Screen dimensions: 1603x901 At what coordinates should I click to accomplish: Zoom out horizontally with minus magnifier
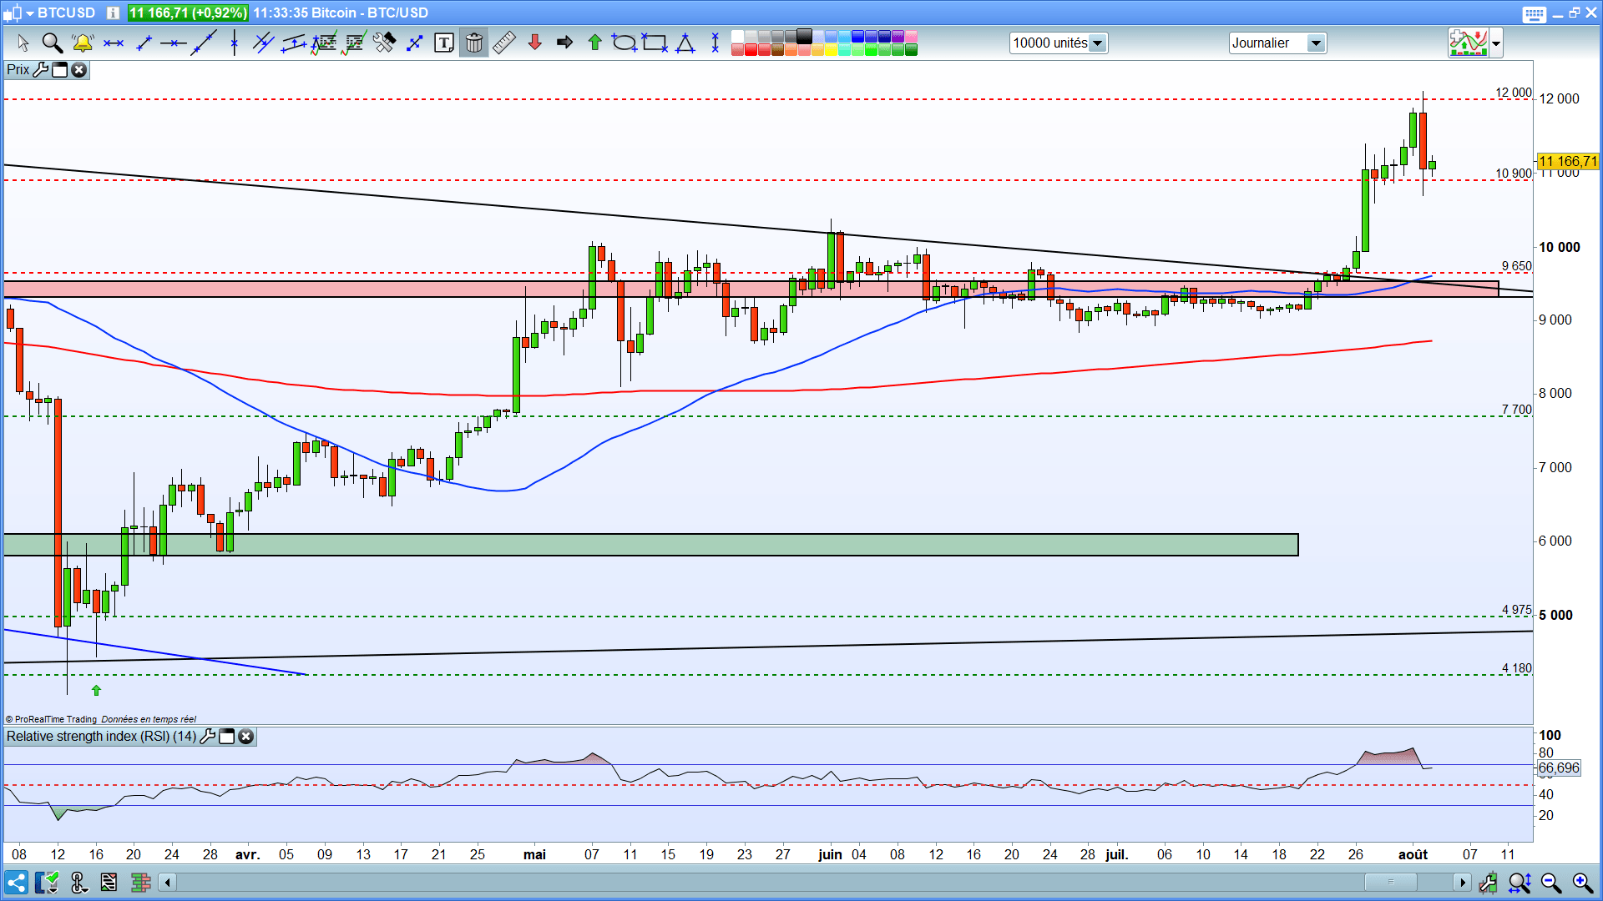pyautogui.click(x=1551, y=882)
